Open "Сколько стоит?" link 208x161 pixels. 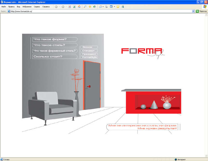(x=55, y=57)
